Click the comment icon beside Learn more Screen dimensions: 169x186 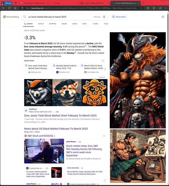pos(103,61)
